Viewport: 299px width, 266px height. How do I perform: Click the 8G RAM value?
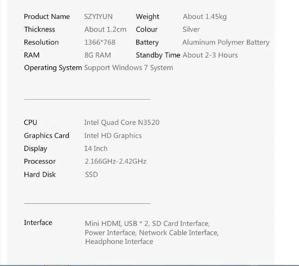97,55
